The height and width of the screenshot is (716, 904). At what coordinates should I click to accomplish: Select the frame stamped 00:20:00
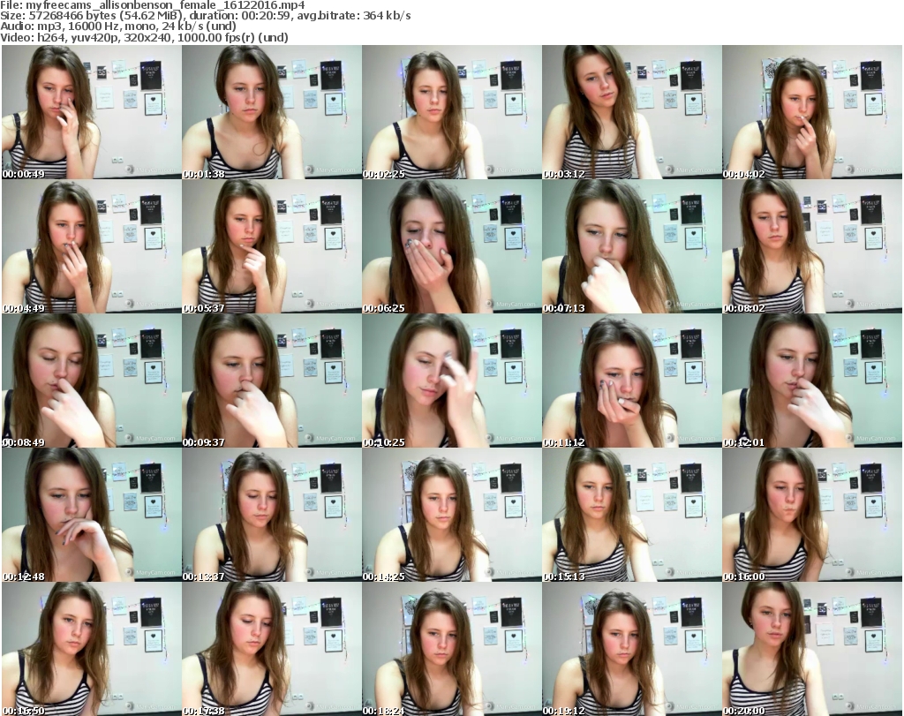point(812,649)
